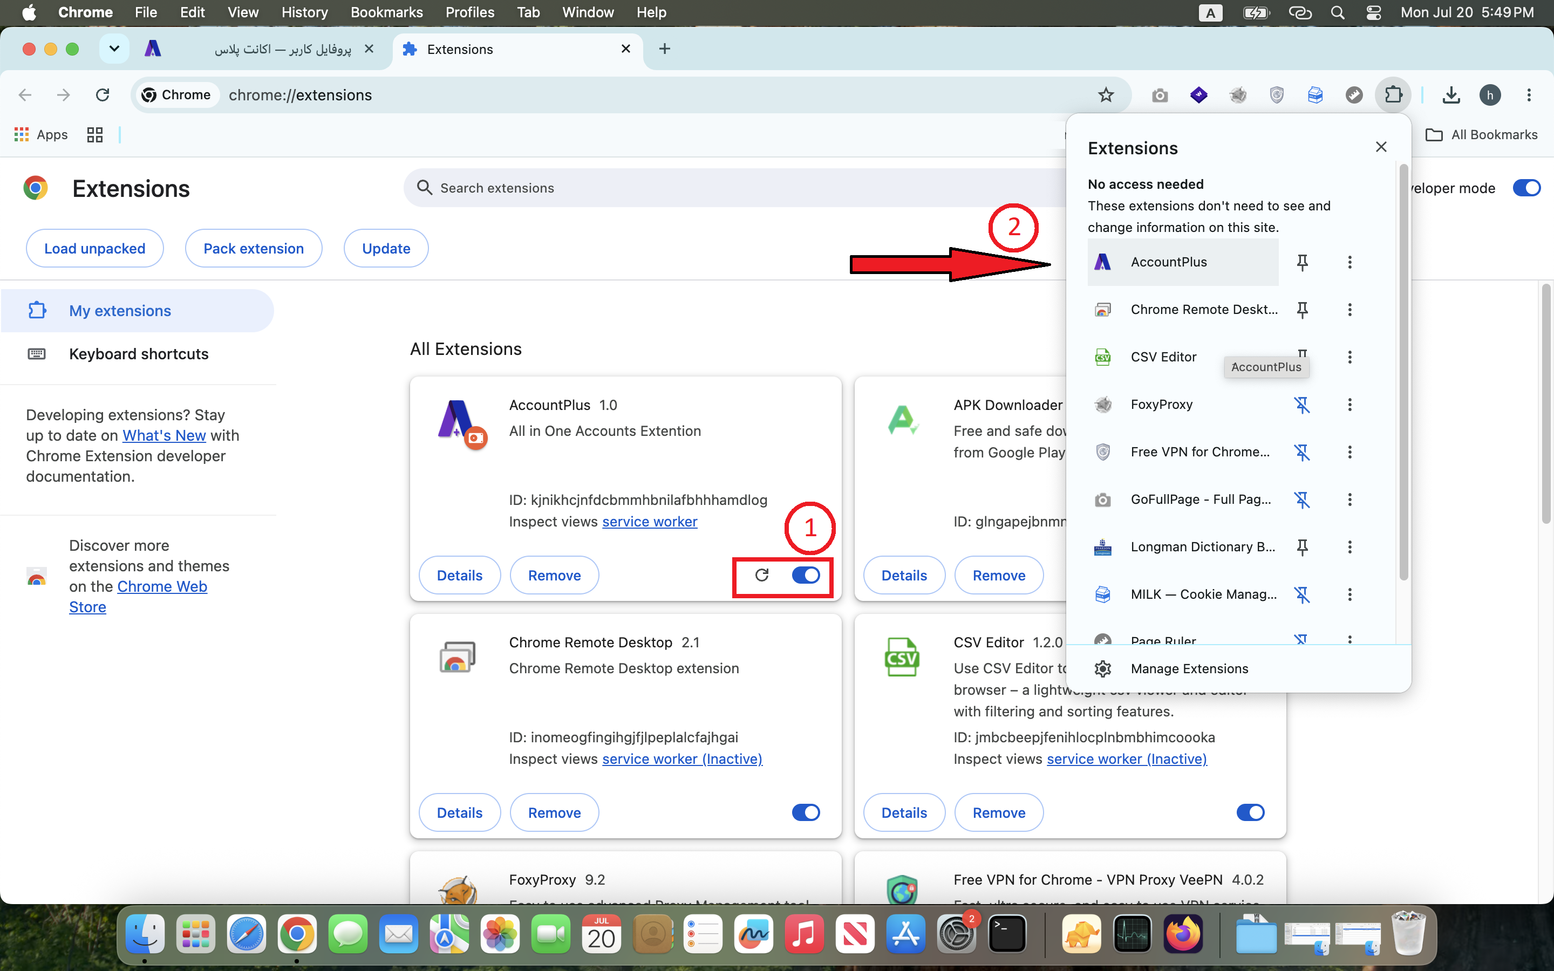Bookmark this page with the star icon
Image resolution: width=1554 pixels, height=971 pixels.
(x=1106, y=95)
